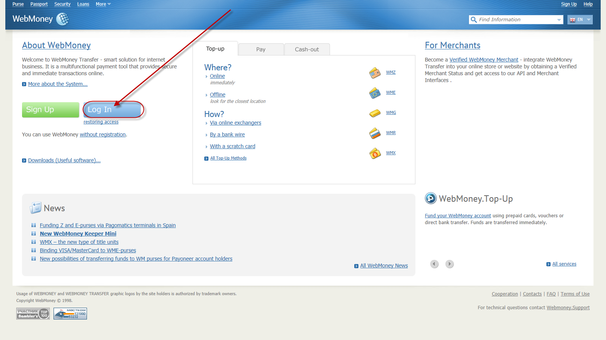Open news about Pagomatics terminals in Spain
The image size is (606, 340).
point(108,225)
